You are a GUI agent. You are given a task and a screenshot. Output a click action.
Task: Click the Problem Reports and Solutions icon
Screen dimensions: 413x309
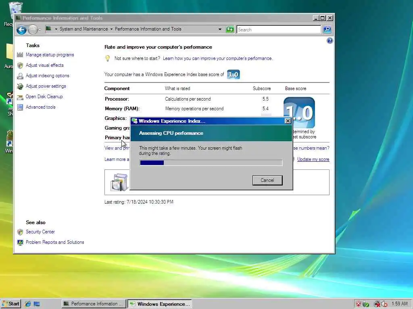[20, 243]
